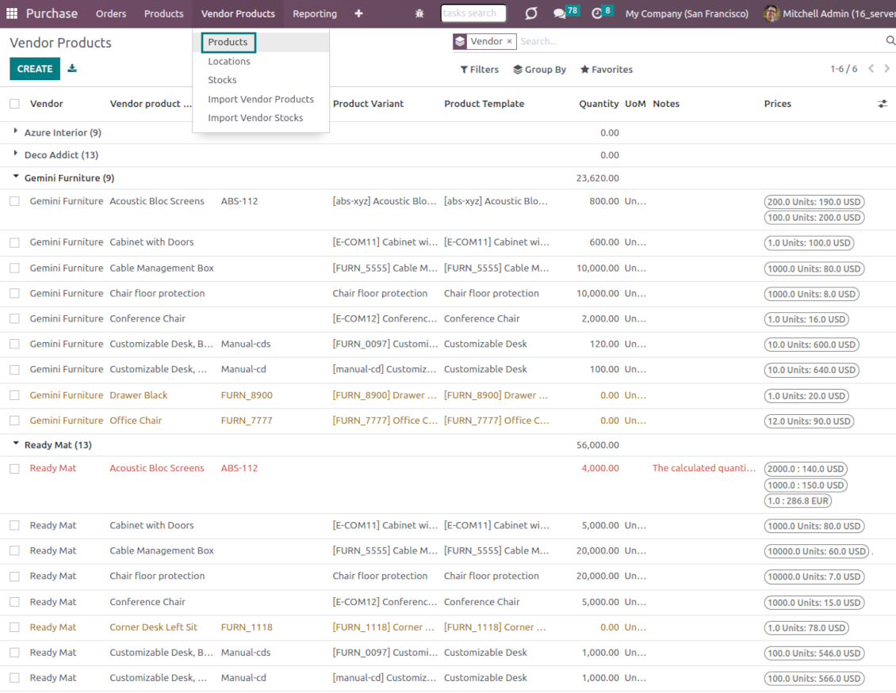Click the download export icon next to Create
The width and height of the screenshot is (896, 693).
72,68
